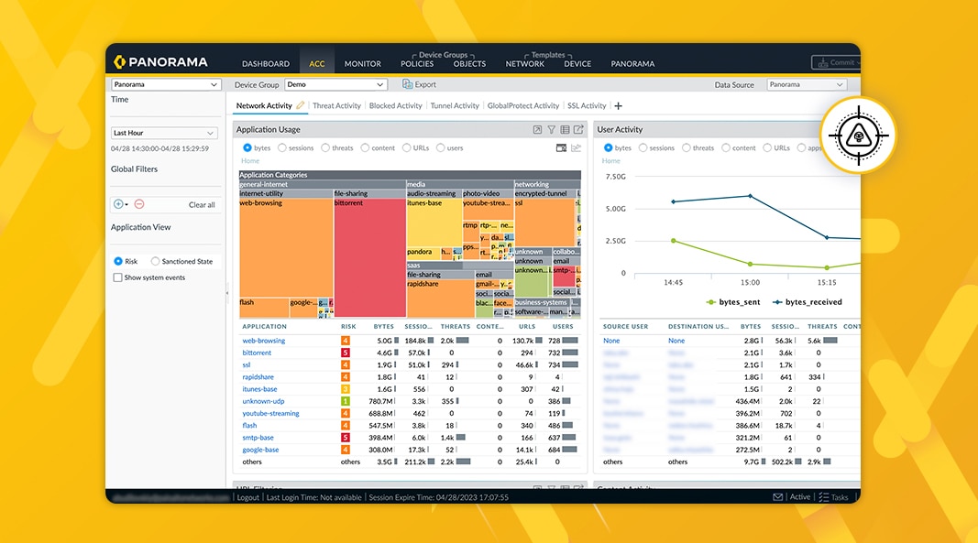Viewport: 978px width, 543px height.
Task: Remove a global filter with the minus icon
Action: [139, 204]
